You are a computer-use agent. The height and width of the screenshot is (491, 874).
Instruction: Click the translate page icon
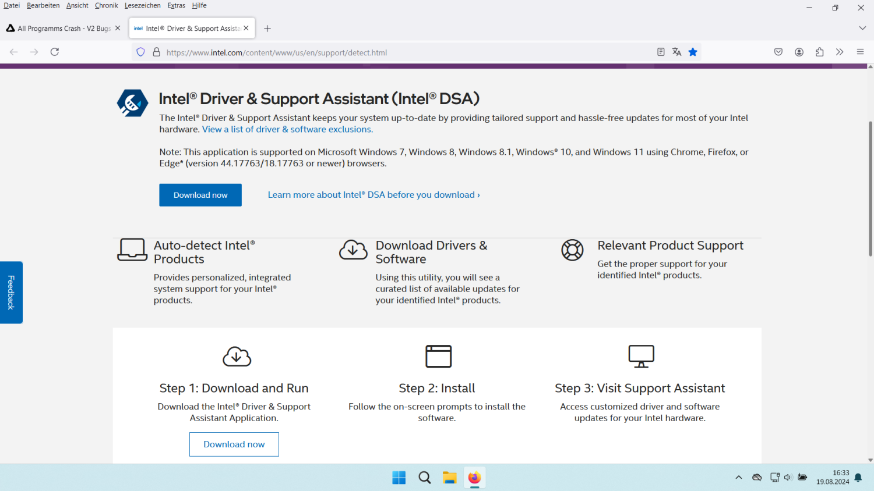(x=676, y=52)
